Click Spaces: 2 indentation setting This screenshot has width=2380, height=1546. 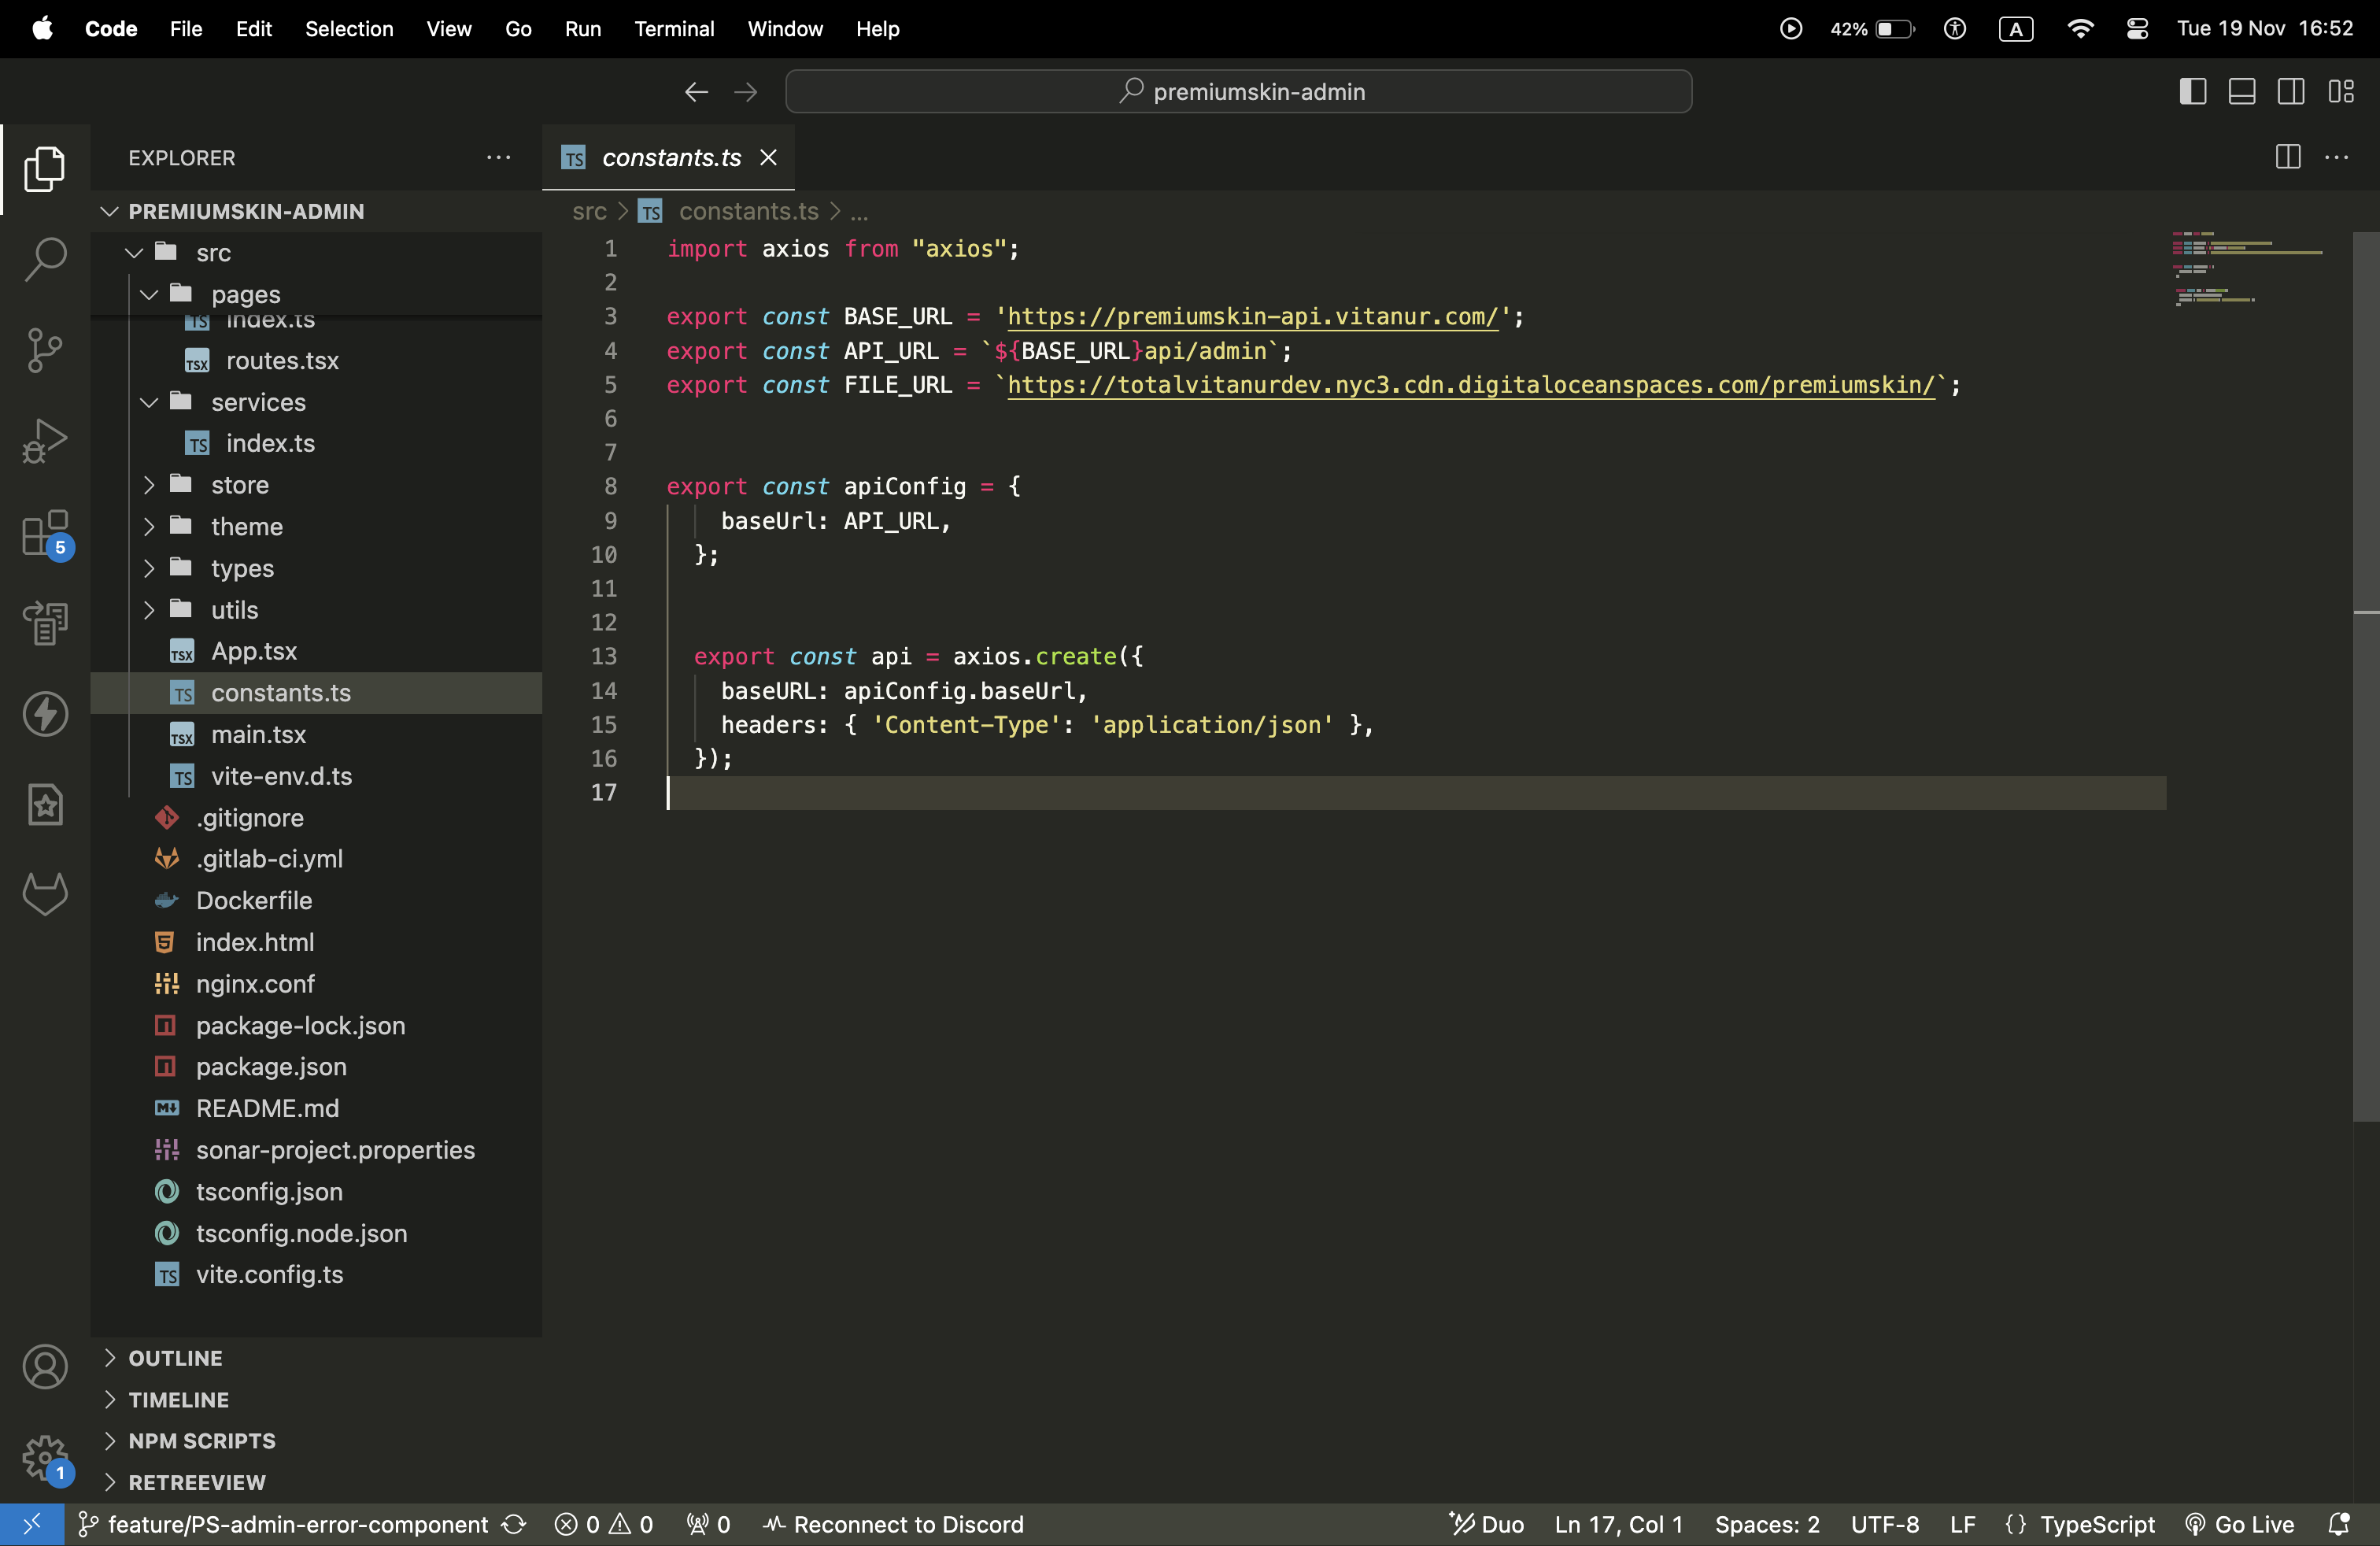[1767, 1524]
